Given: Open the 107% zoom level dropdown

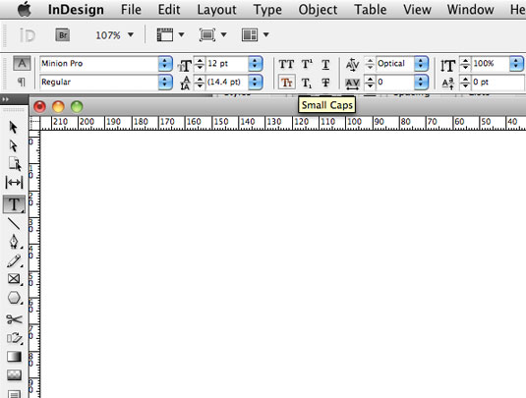Looking at the screenshot, I should (x=131, y=34).
